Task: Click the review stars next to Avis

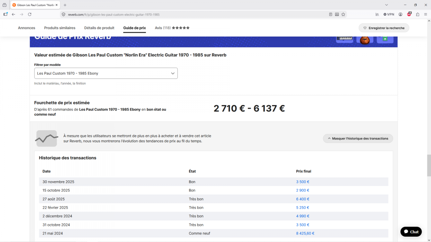Action: click(x=181, y=28)
